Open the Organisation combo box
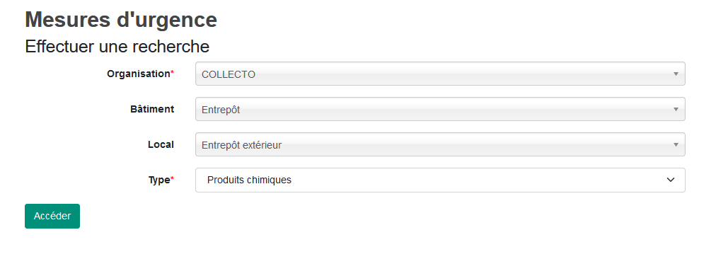The width and height of the screenshot is (716, 259). point(440,74)
